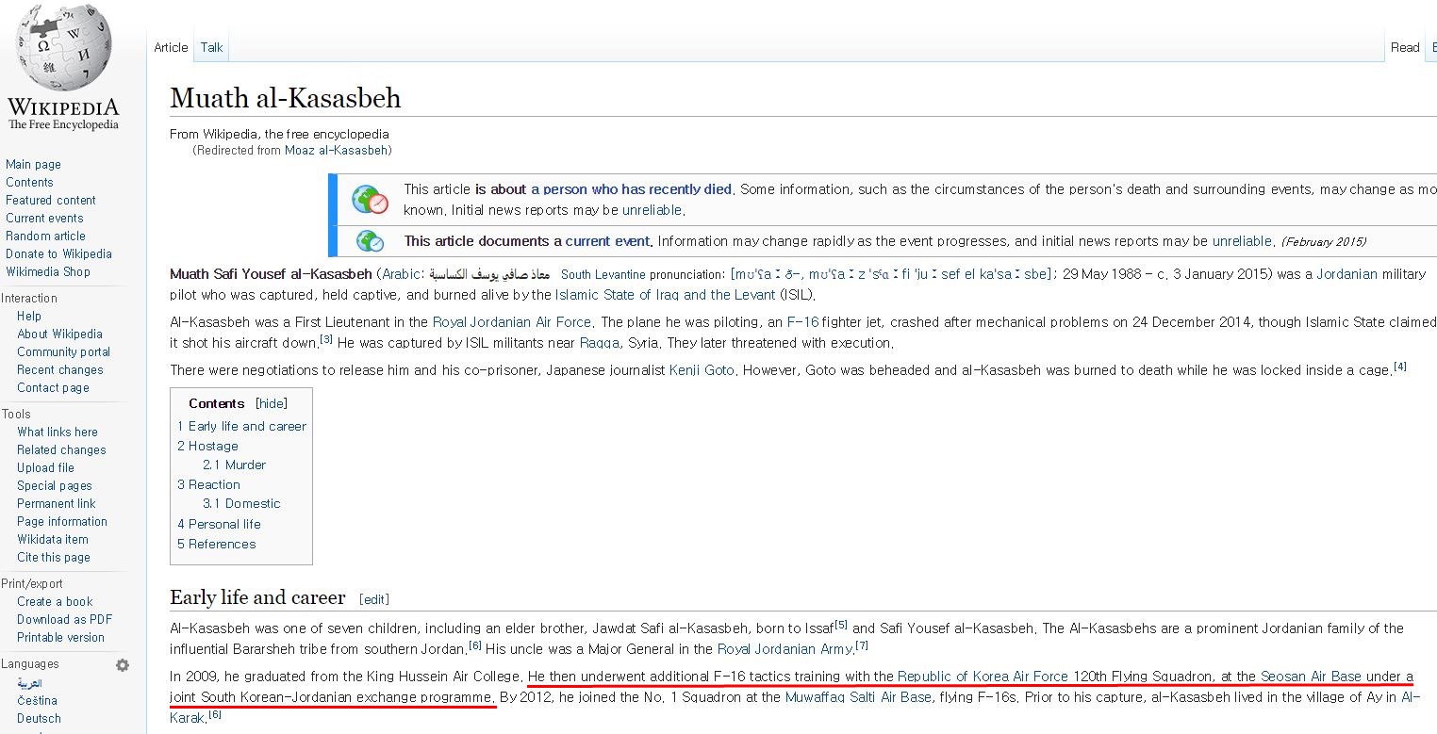Switch to Deutsch language version
The width and height of the screenshot is (1437, 734).
tap(37, 718)
